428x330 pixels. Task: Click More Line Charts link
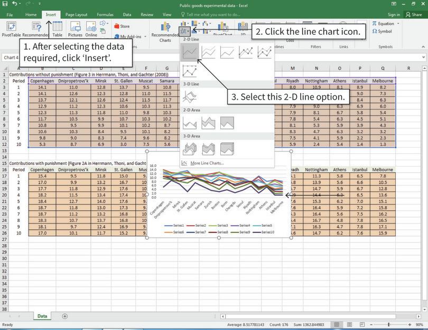pyautogui.click(x=207, y=163)
